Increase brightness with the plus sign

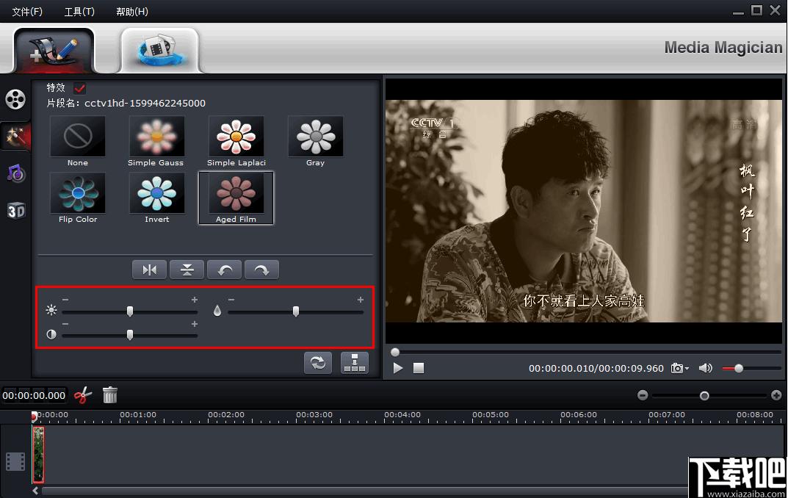point(195,300)
